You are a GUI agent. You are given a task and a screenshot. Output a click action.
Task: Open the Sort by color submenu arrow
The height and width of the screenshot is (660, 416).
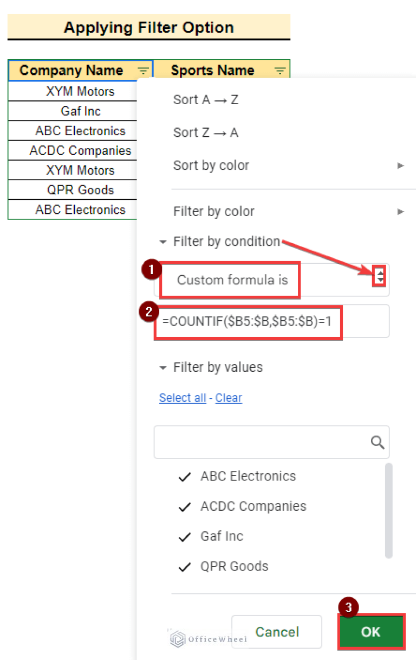pyautogui.click(x=401, y=166)
